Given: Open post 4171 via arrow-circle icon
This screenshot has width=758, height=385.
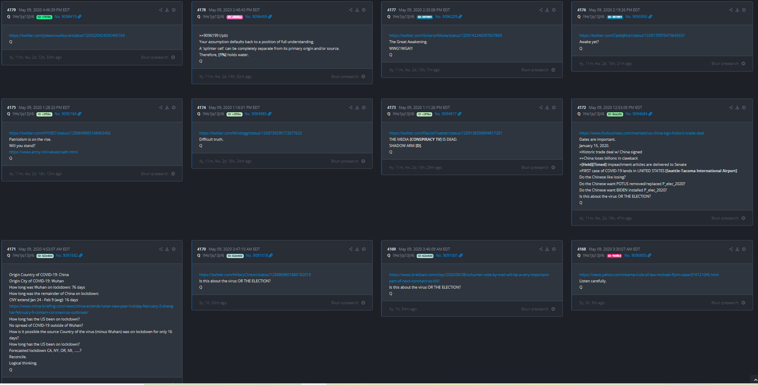Looking at the screenshot, I should (174, 249).
